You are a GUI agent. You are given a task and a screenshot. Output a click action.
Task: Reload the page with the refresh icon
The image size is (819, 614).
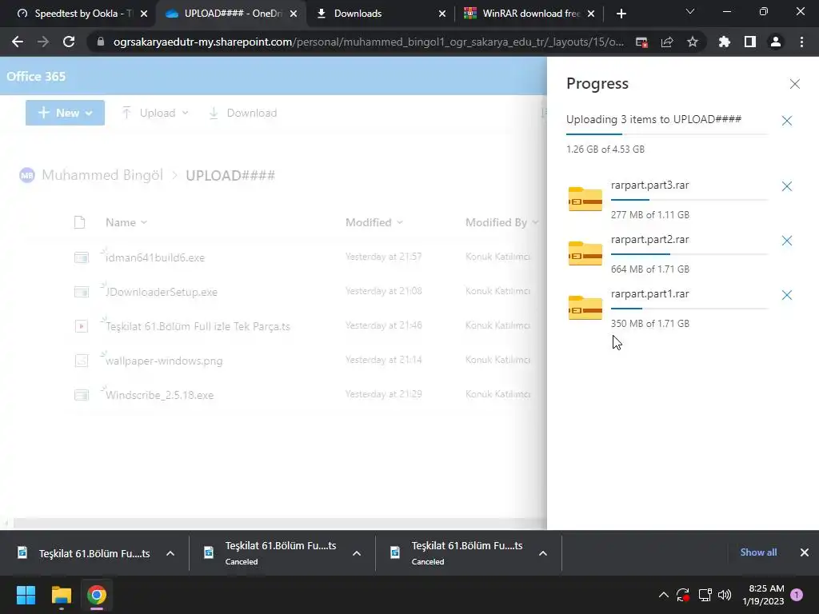tap(69, 42)
